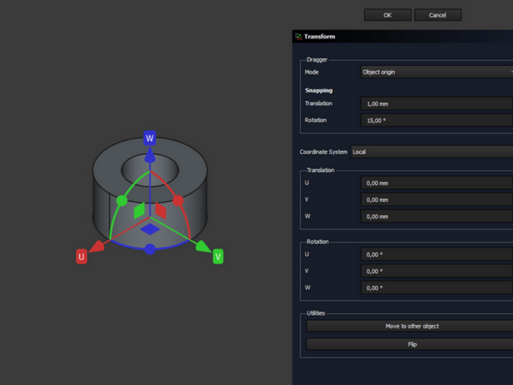The height and width of the screenshot is (385, 513).
Task: Click the blue diamond planar handle
Action: tap(150, 229)
